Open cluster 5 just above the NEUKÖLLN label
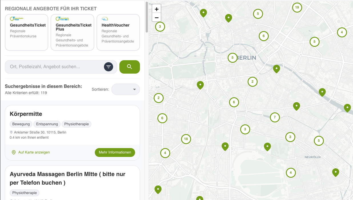The image size is (353, 200). coord(319,141)
